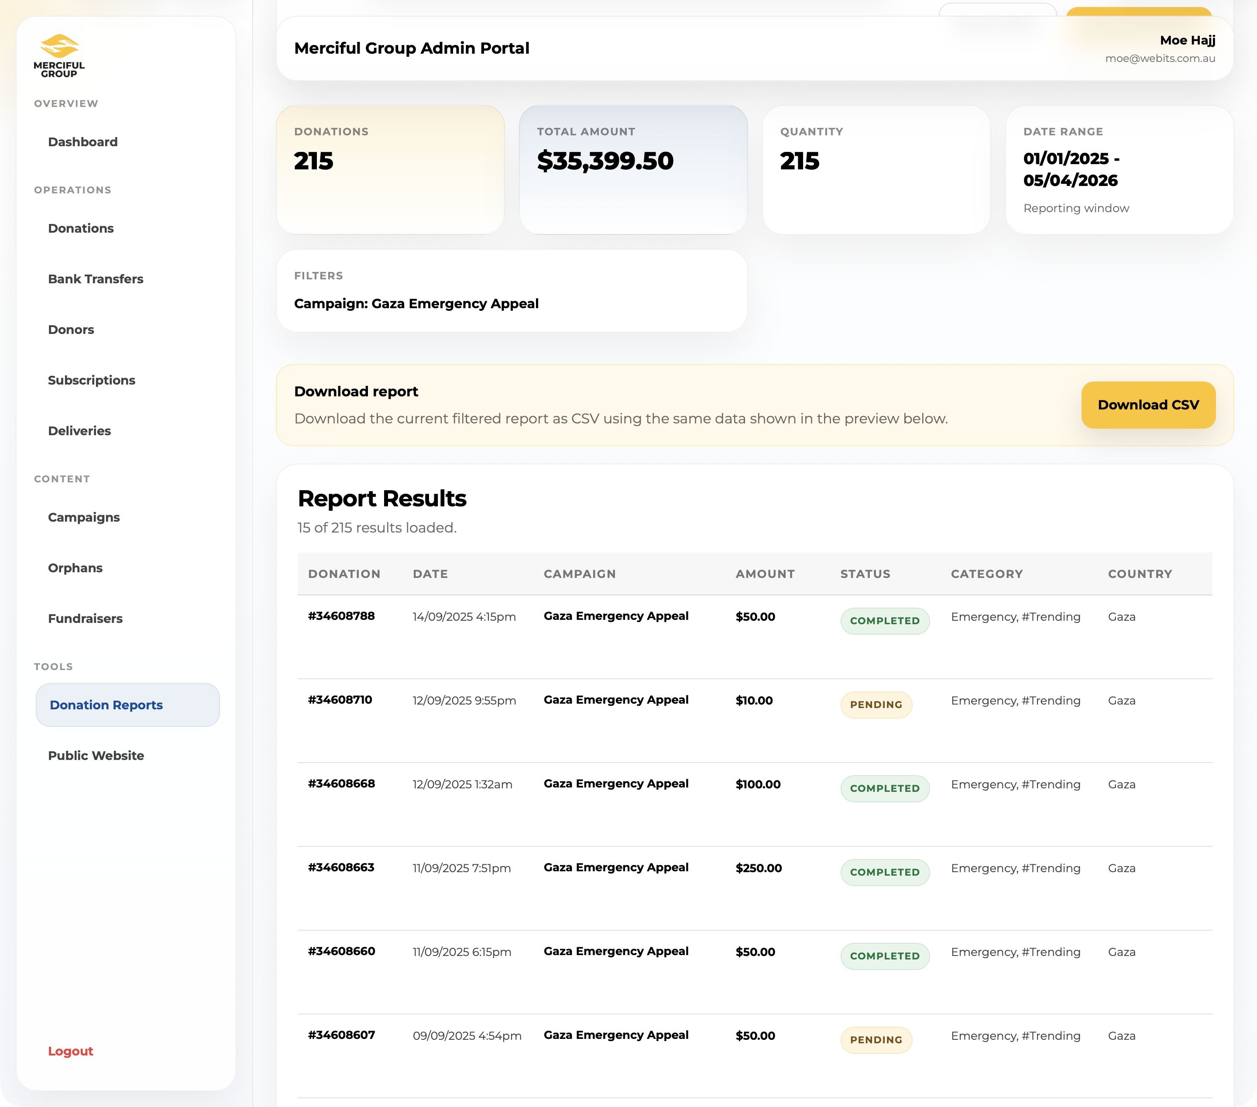The width and height of the screenshot is (1257, 1107).
Task: Click the Quantity card showing 215
Action: pyautogui.click(x=876, y=170)
